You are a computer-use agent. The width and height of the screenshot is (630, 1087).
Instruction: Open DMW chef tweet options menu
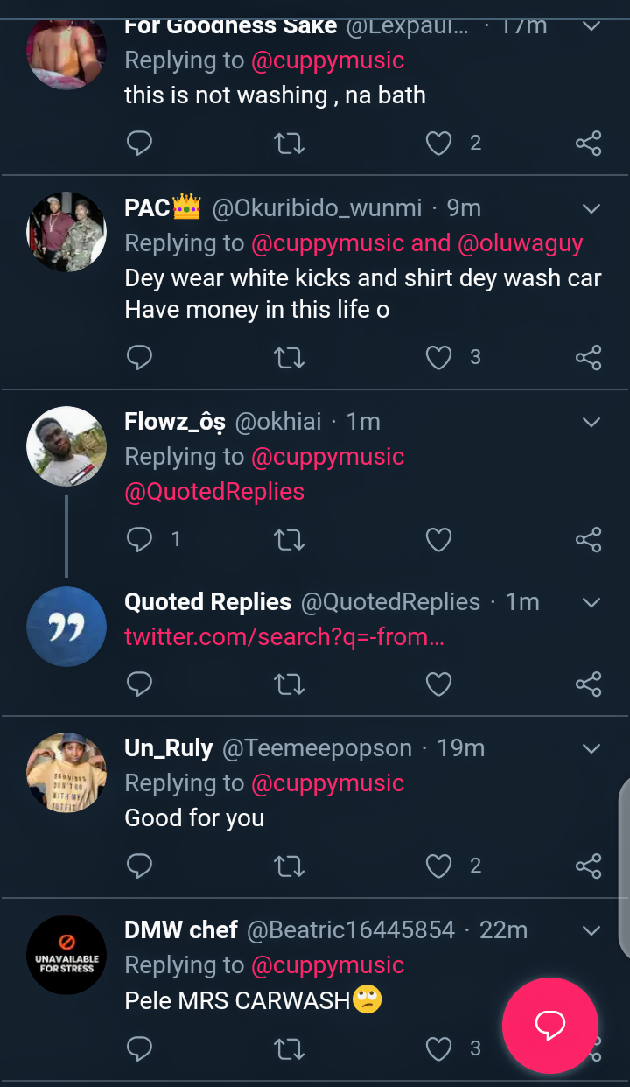pyautogui.click(x=591, y=930)
